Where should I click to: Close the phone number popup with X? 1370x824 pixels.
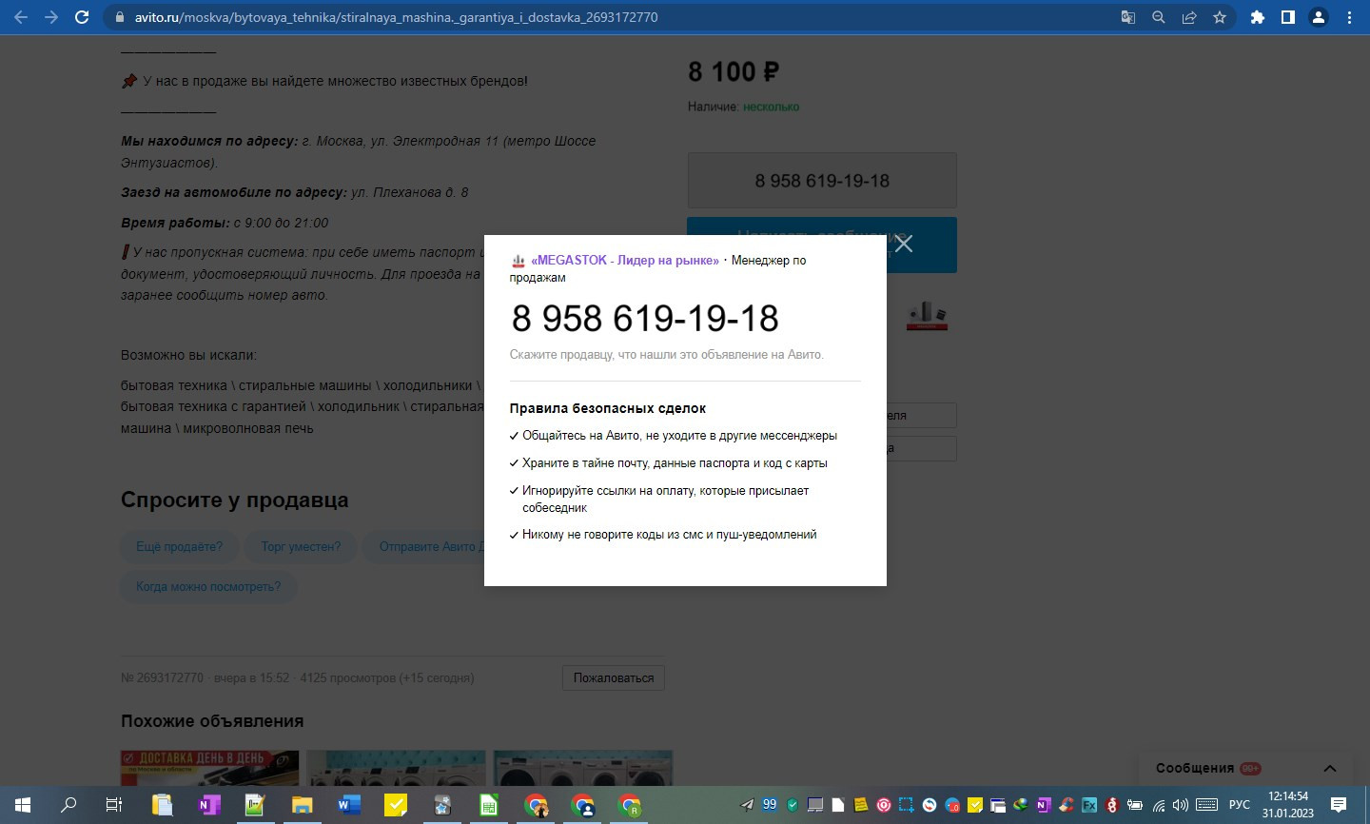(904, 244)
